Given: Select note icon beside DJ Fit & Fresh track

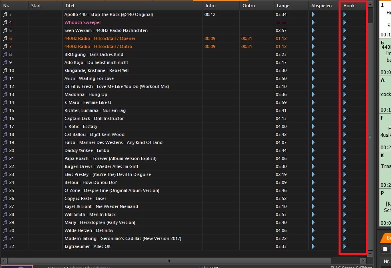Looking at the screenshot, I should (5, 86).
